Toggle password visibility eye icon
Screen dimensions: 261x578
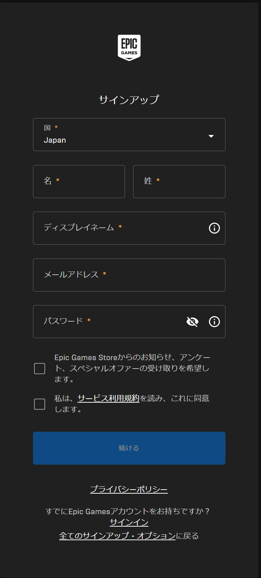pos(192,322)
